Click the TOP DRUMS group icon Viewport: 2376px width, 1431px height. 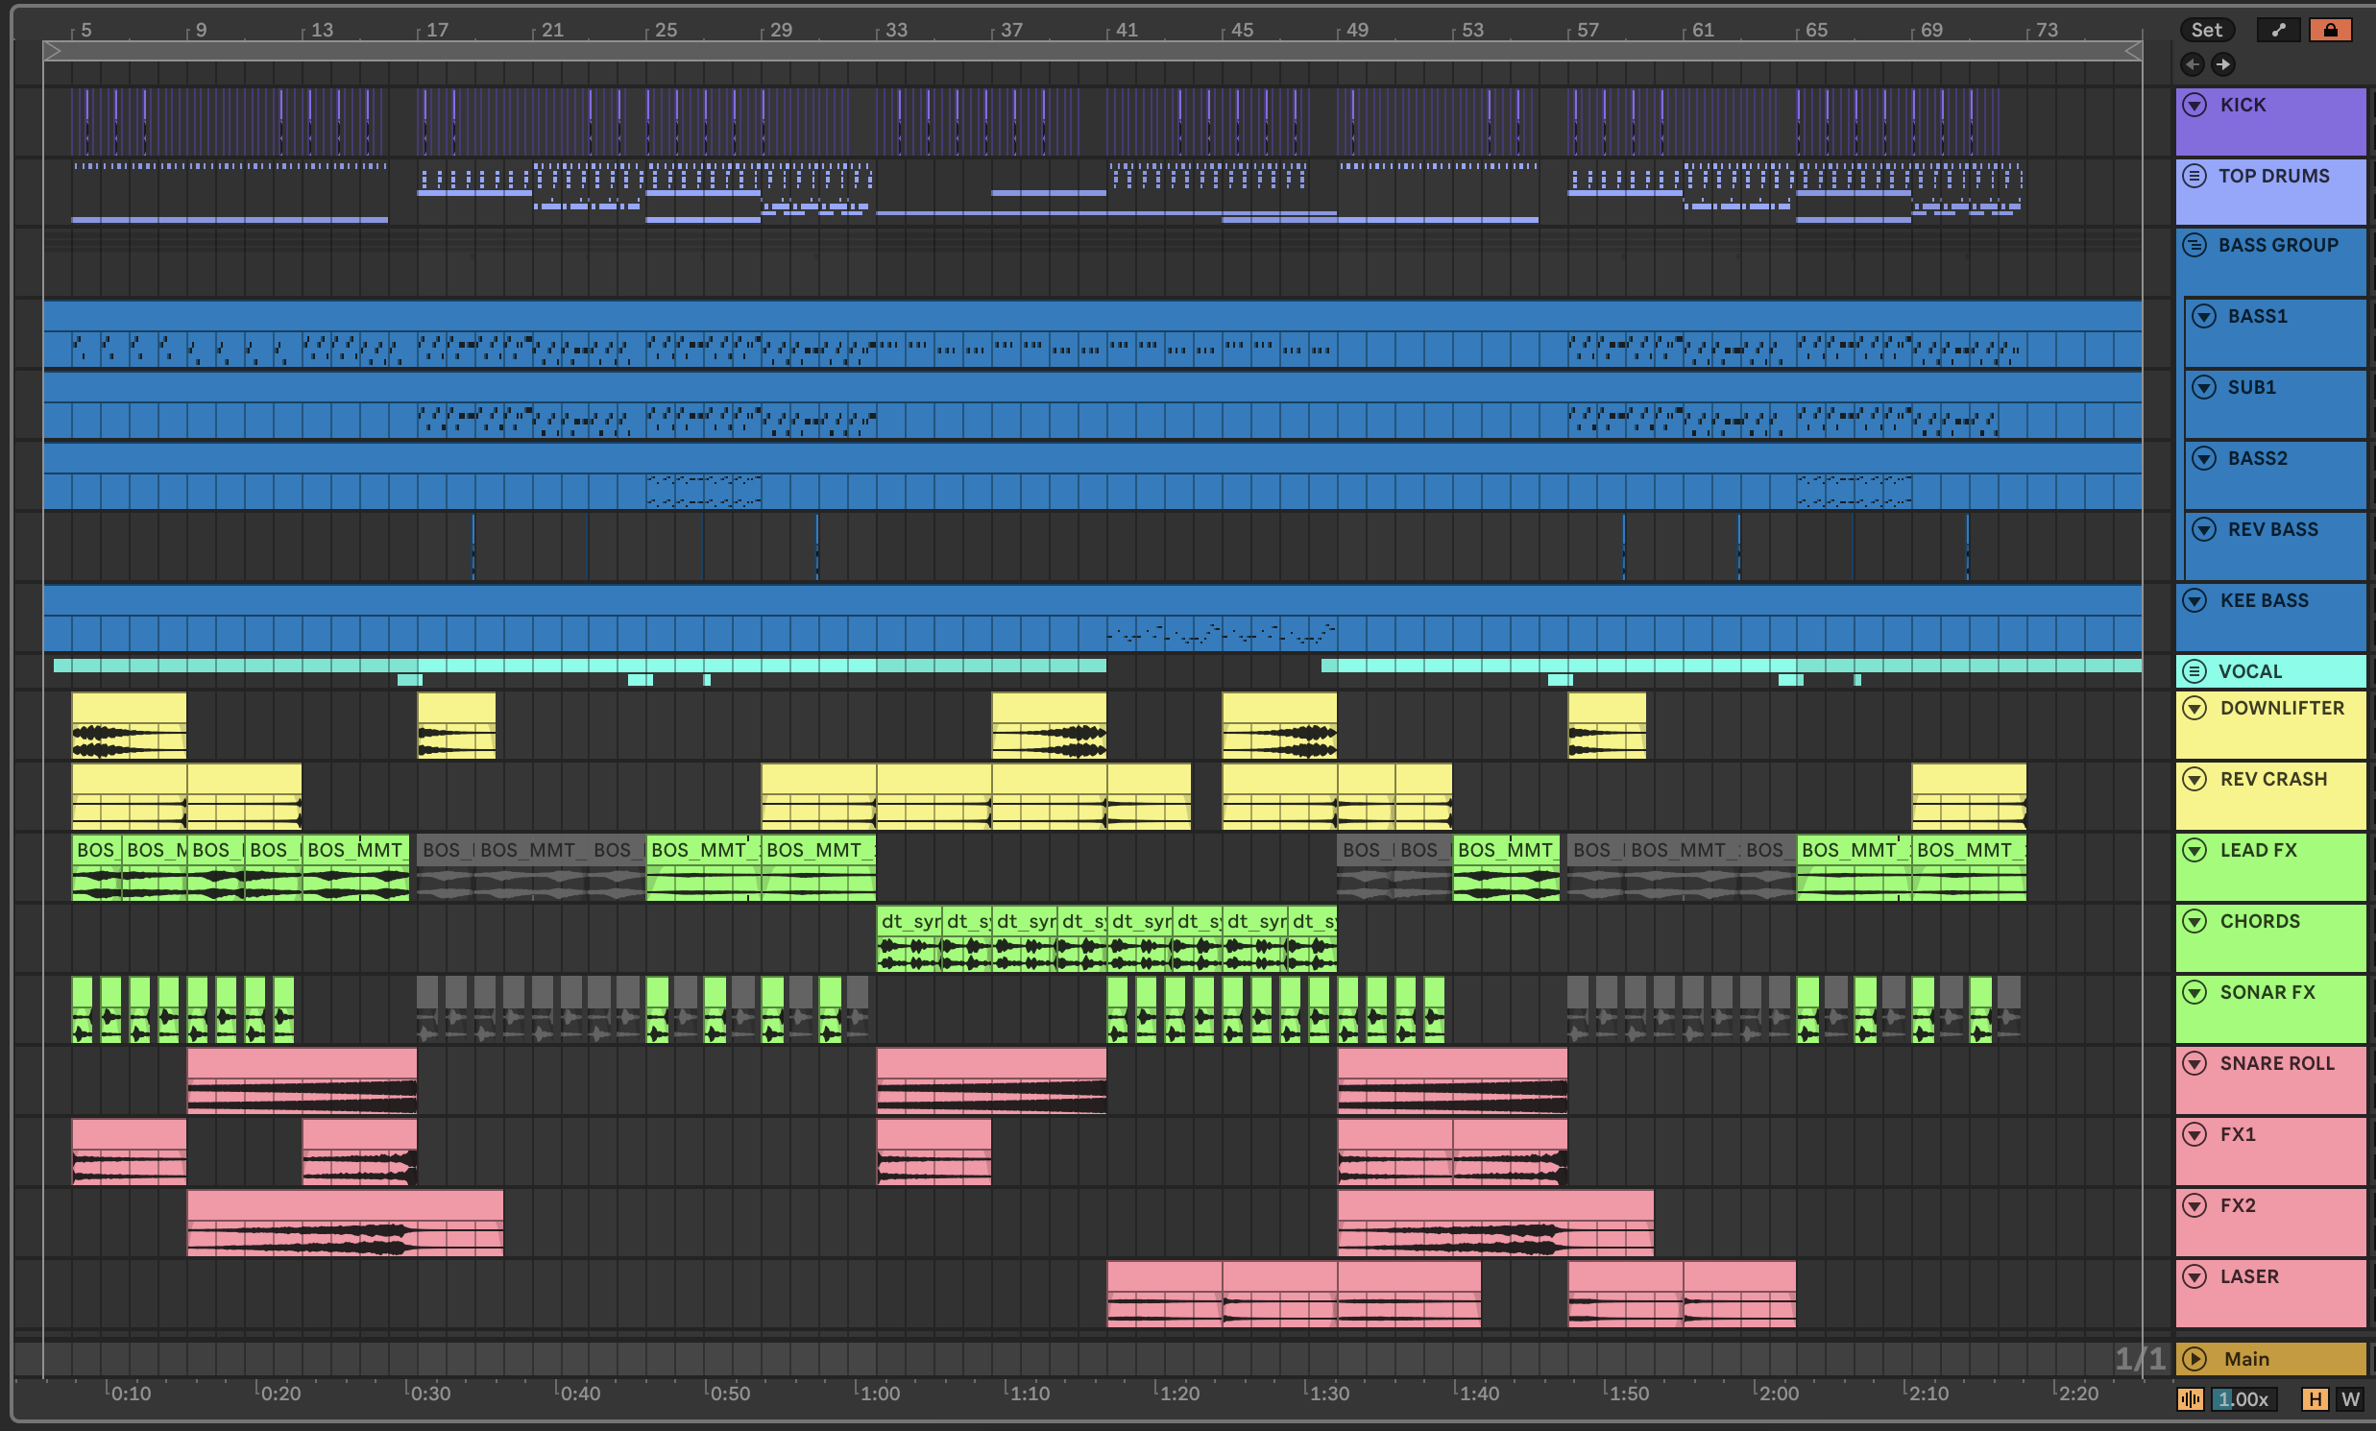(x=2194, y=177)
